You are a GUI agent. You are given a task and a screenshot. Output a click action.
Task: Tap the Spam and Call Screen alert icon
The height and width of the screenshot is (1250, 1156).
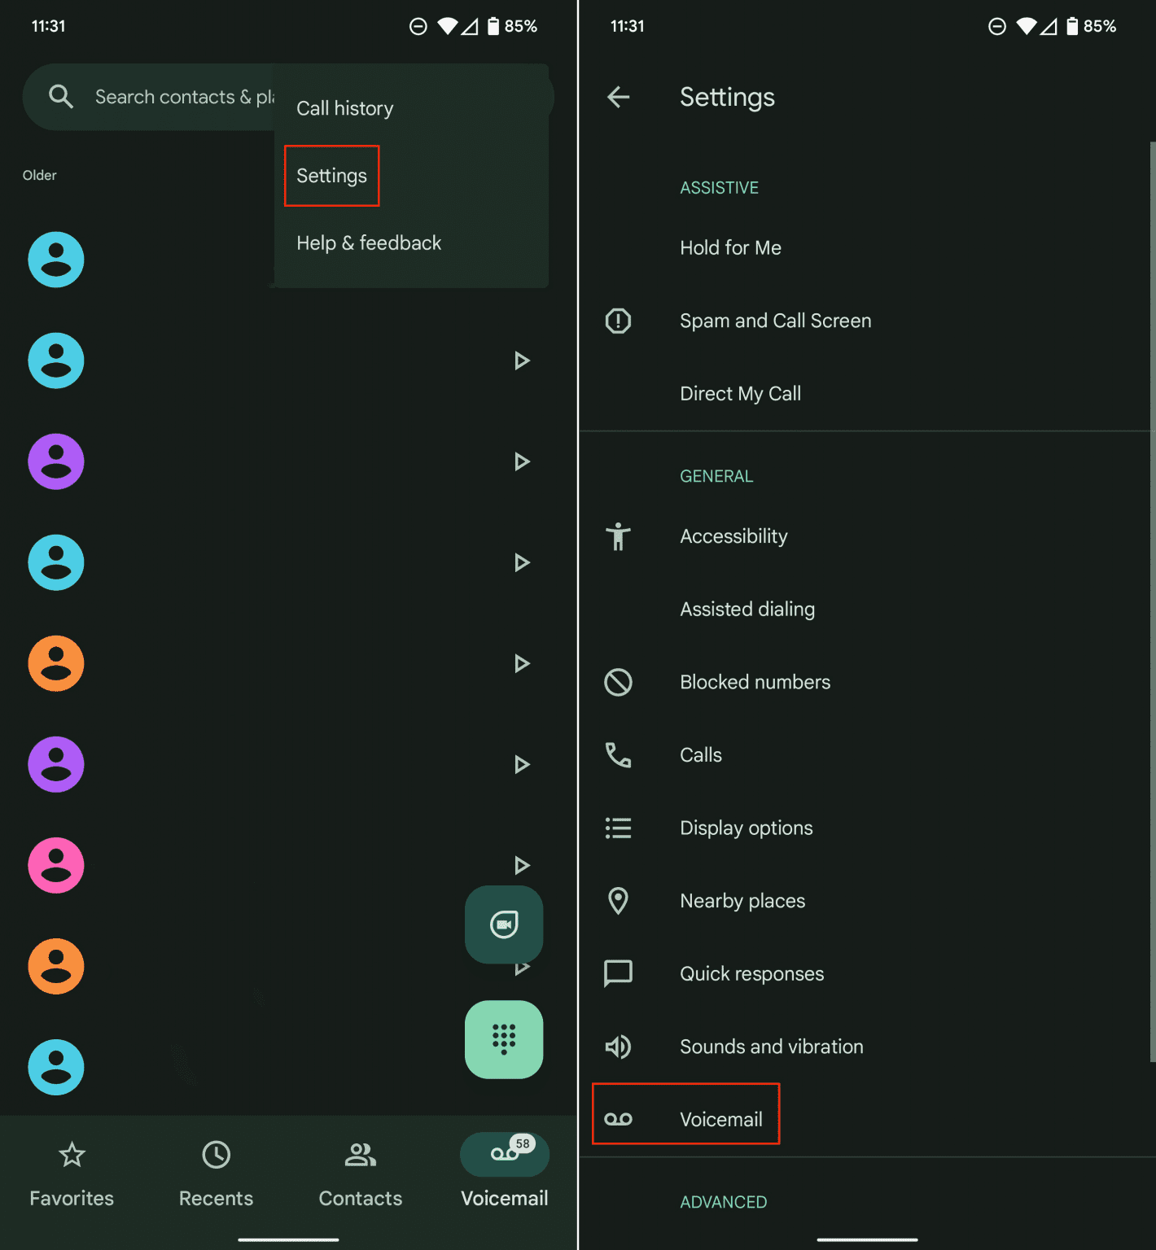click(619, 321)
